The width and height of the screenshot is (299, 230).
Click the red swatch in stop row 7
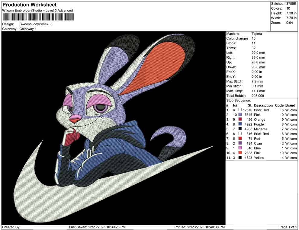click(x=240, y=138)
